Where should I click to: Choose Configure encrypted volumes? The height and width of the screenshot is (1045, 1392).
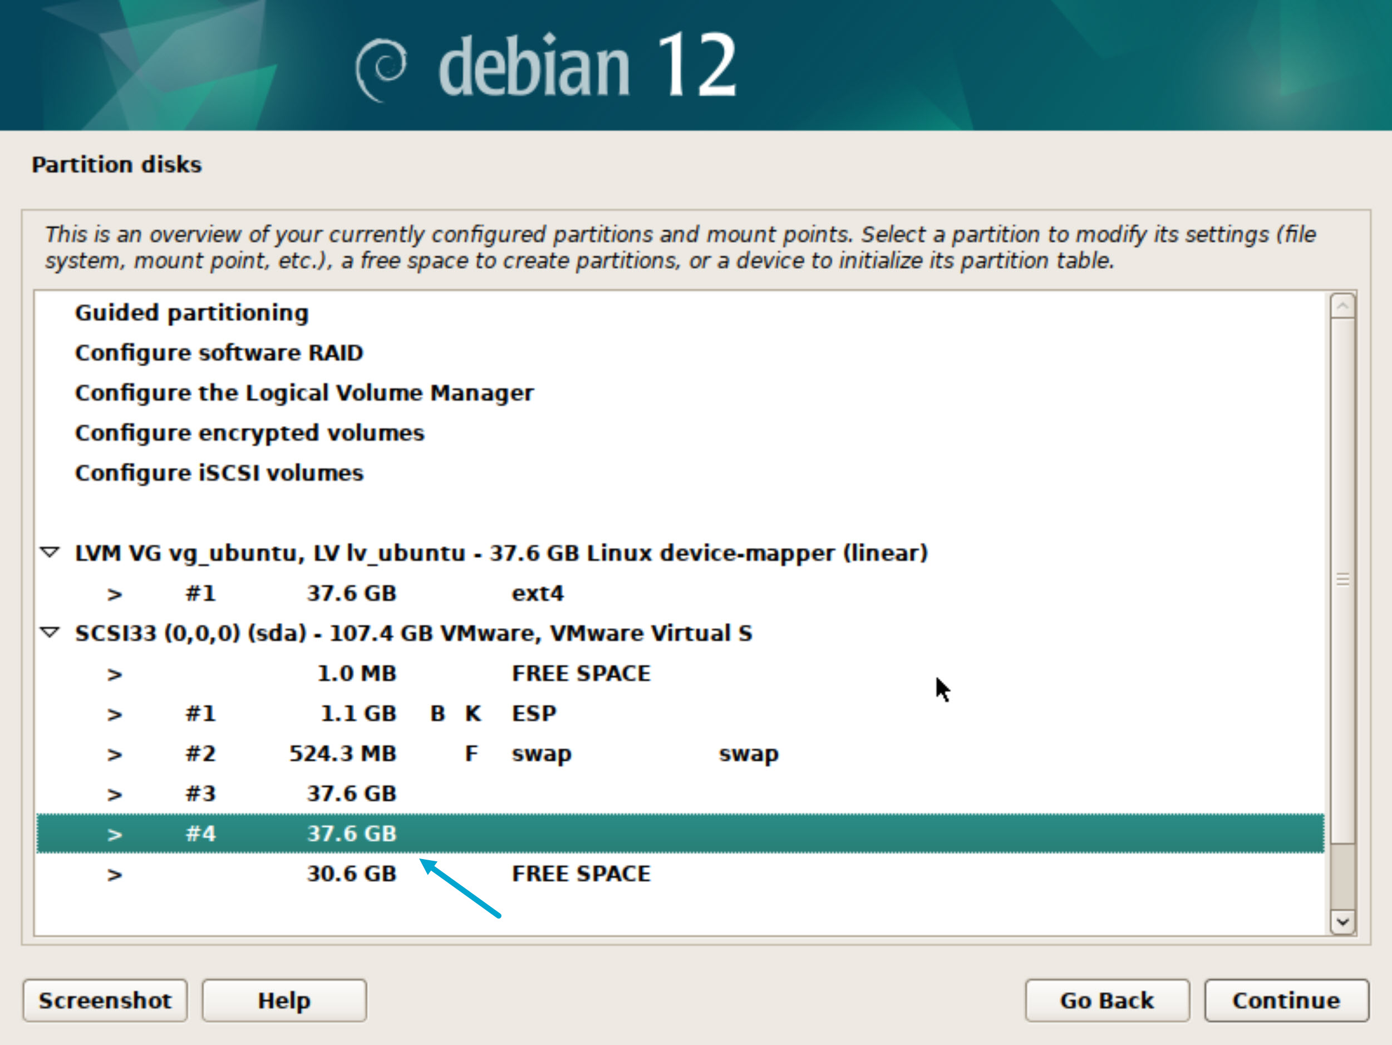click(x=249, y=433)
